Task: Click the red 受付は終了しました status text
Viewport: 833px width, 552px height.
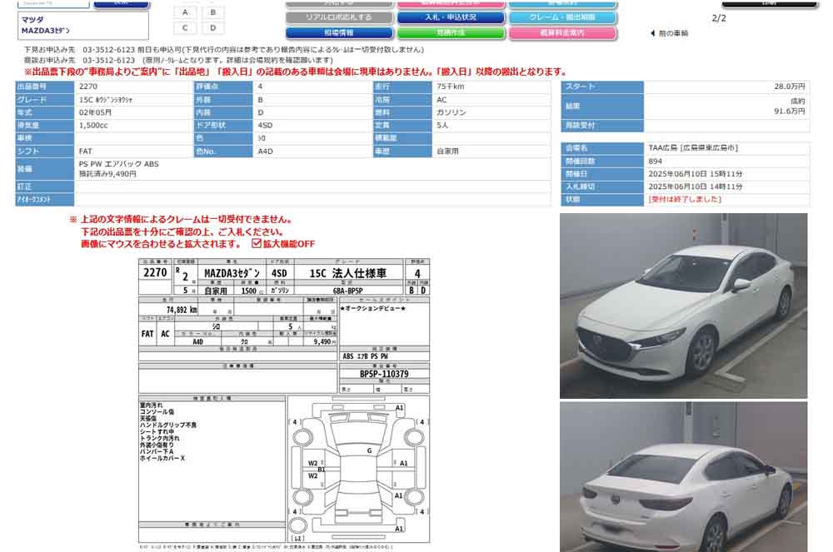Action: 685,200
